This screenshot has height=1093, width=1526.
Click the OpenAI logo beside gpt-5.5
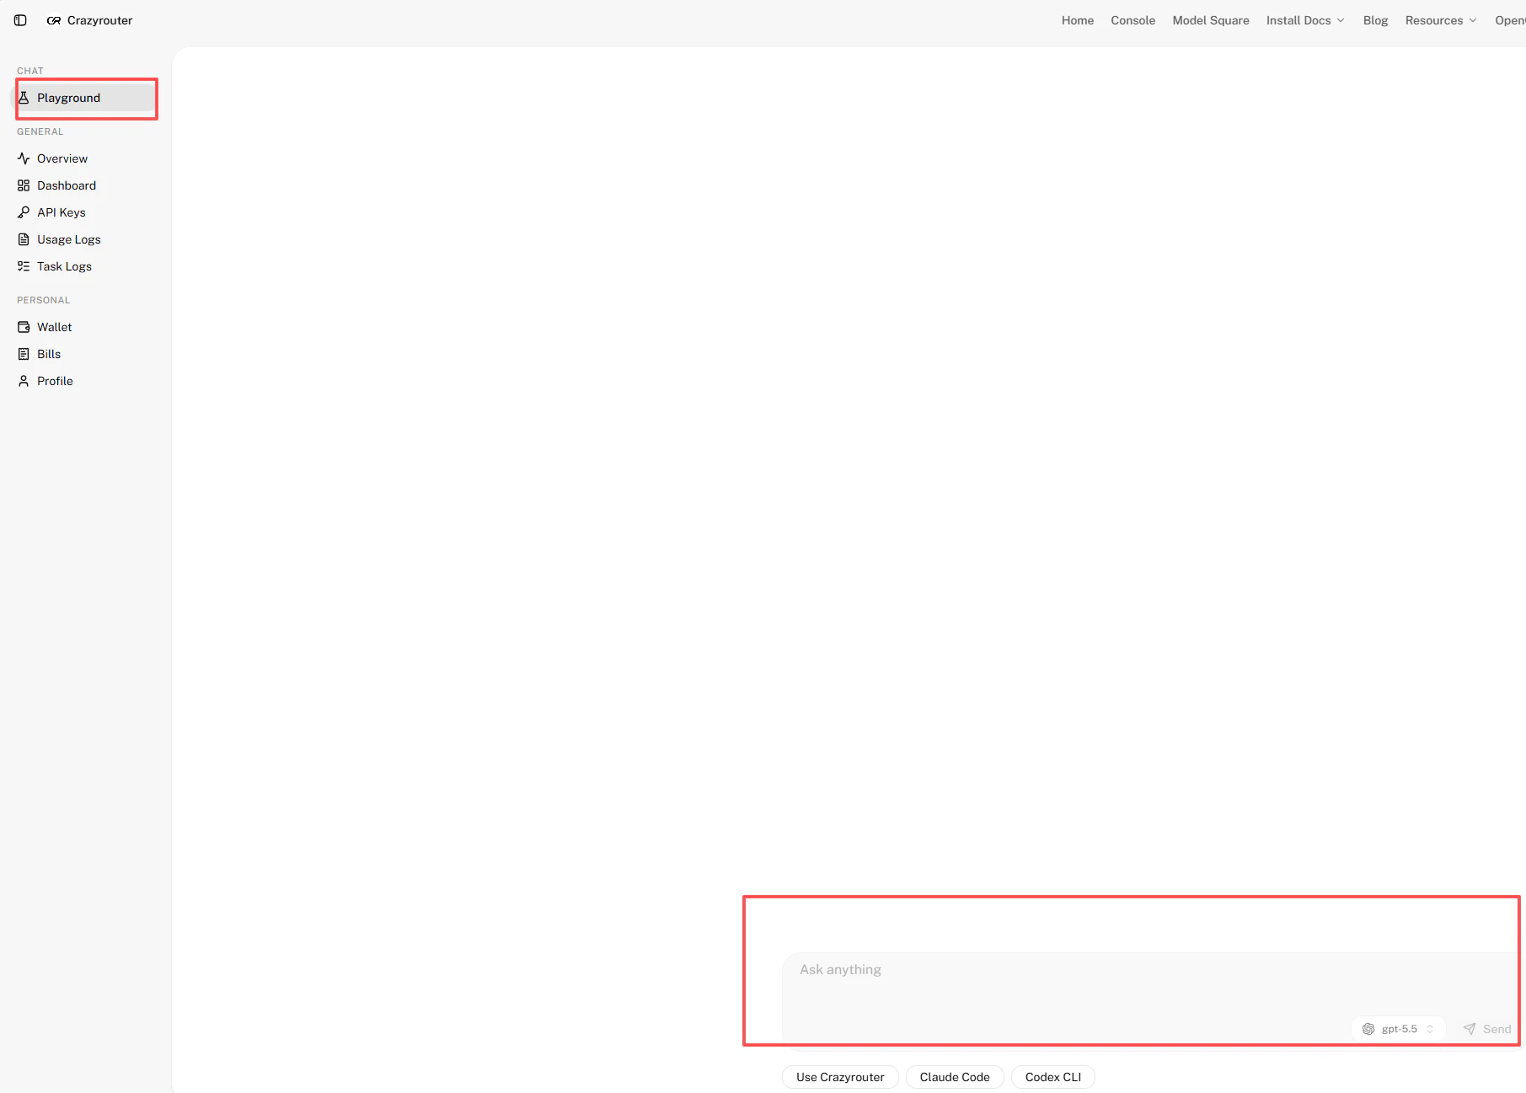click(1368, 1029)
